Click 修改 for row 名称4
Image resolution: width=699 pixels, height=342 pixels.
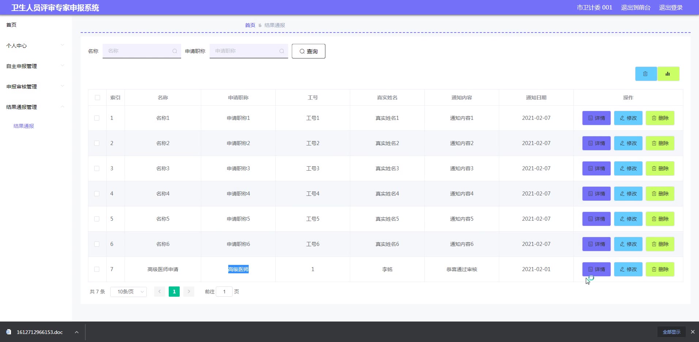[628, 194]
